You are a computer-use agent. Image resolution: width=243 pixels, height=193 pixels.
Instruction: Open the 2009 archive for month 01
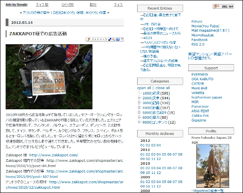click(x=142, y=182)
